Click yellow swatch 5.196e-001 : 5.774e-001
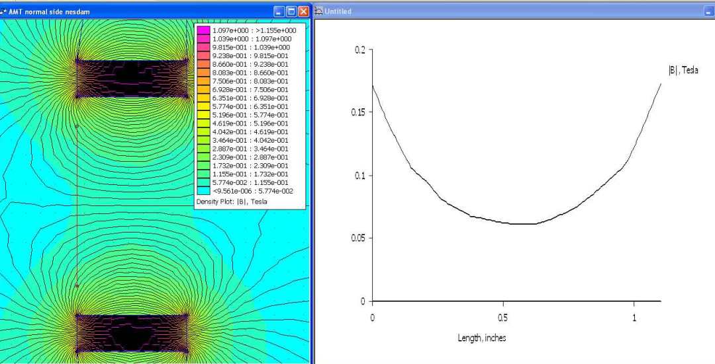The image size is (715, 364). 203,115
